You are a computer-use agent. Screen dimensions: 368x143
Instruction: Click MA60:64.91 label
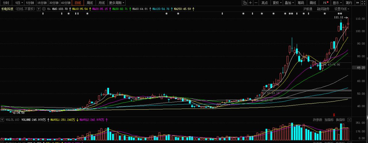(140, 9)
